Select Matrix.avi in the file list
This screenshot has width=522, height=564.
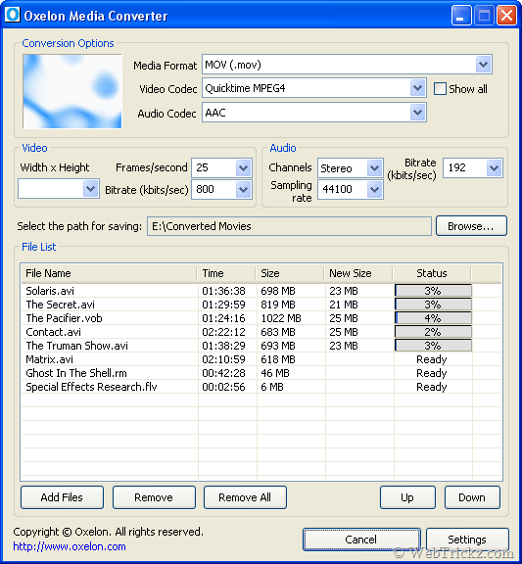(x=49, y=359)
